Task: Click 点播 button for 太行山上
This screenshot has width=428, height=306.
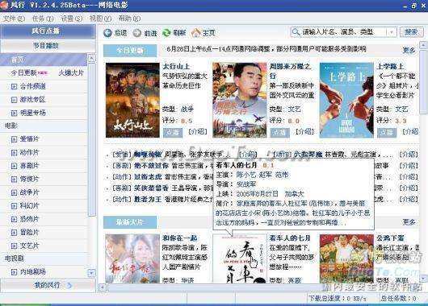Action: pyautogui.click(x=173, y=132)
